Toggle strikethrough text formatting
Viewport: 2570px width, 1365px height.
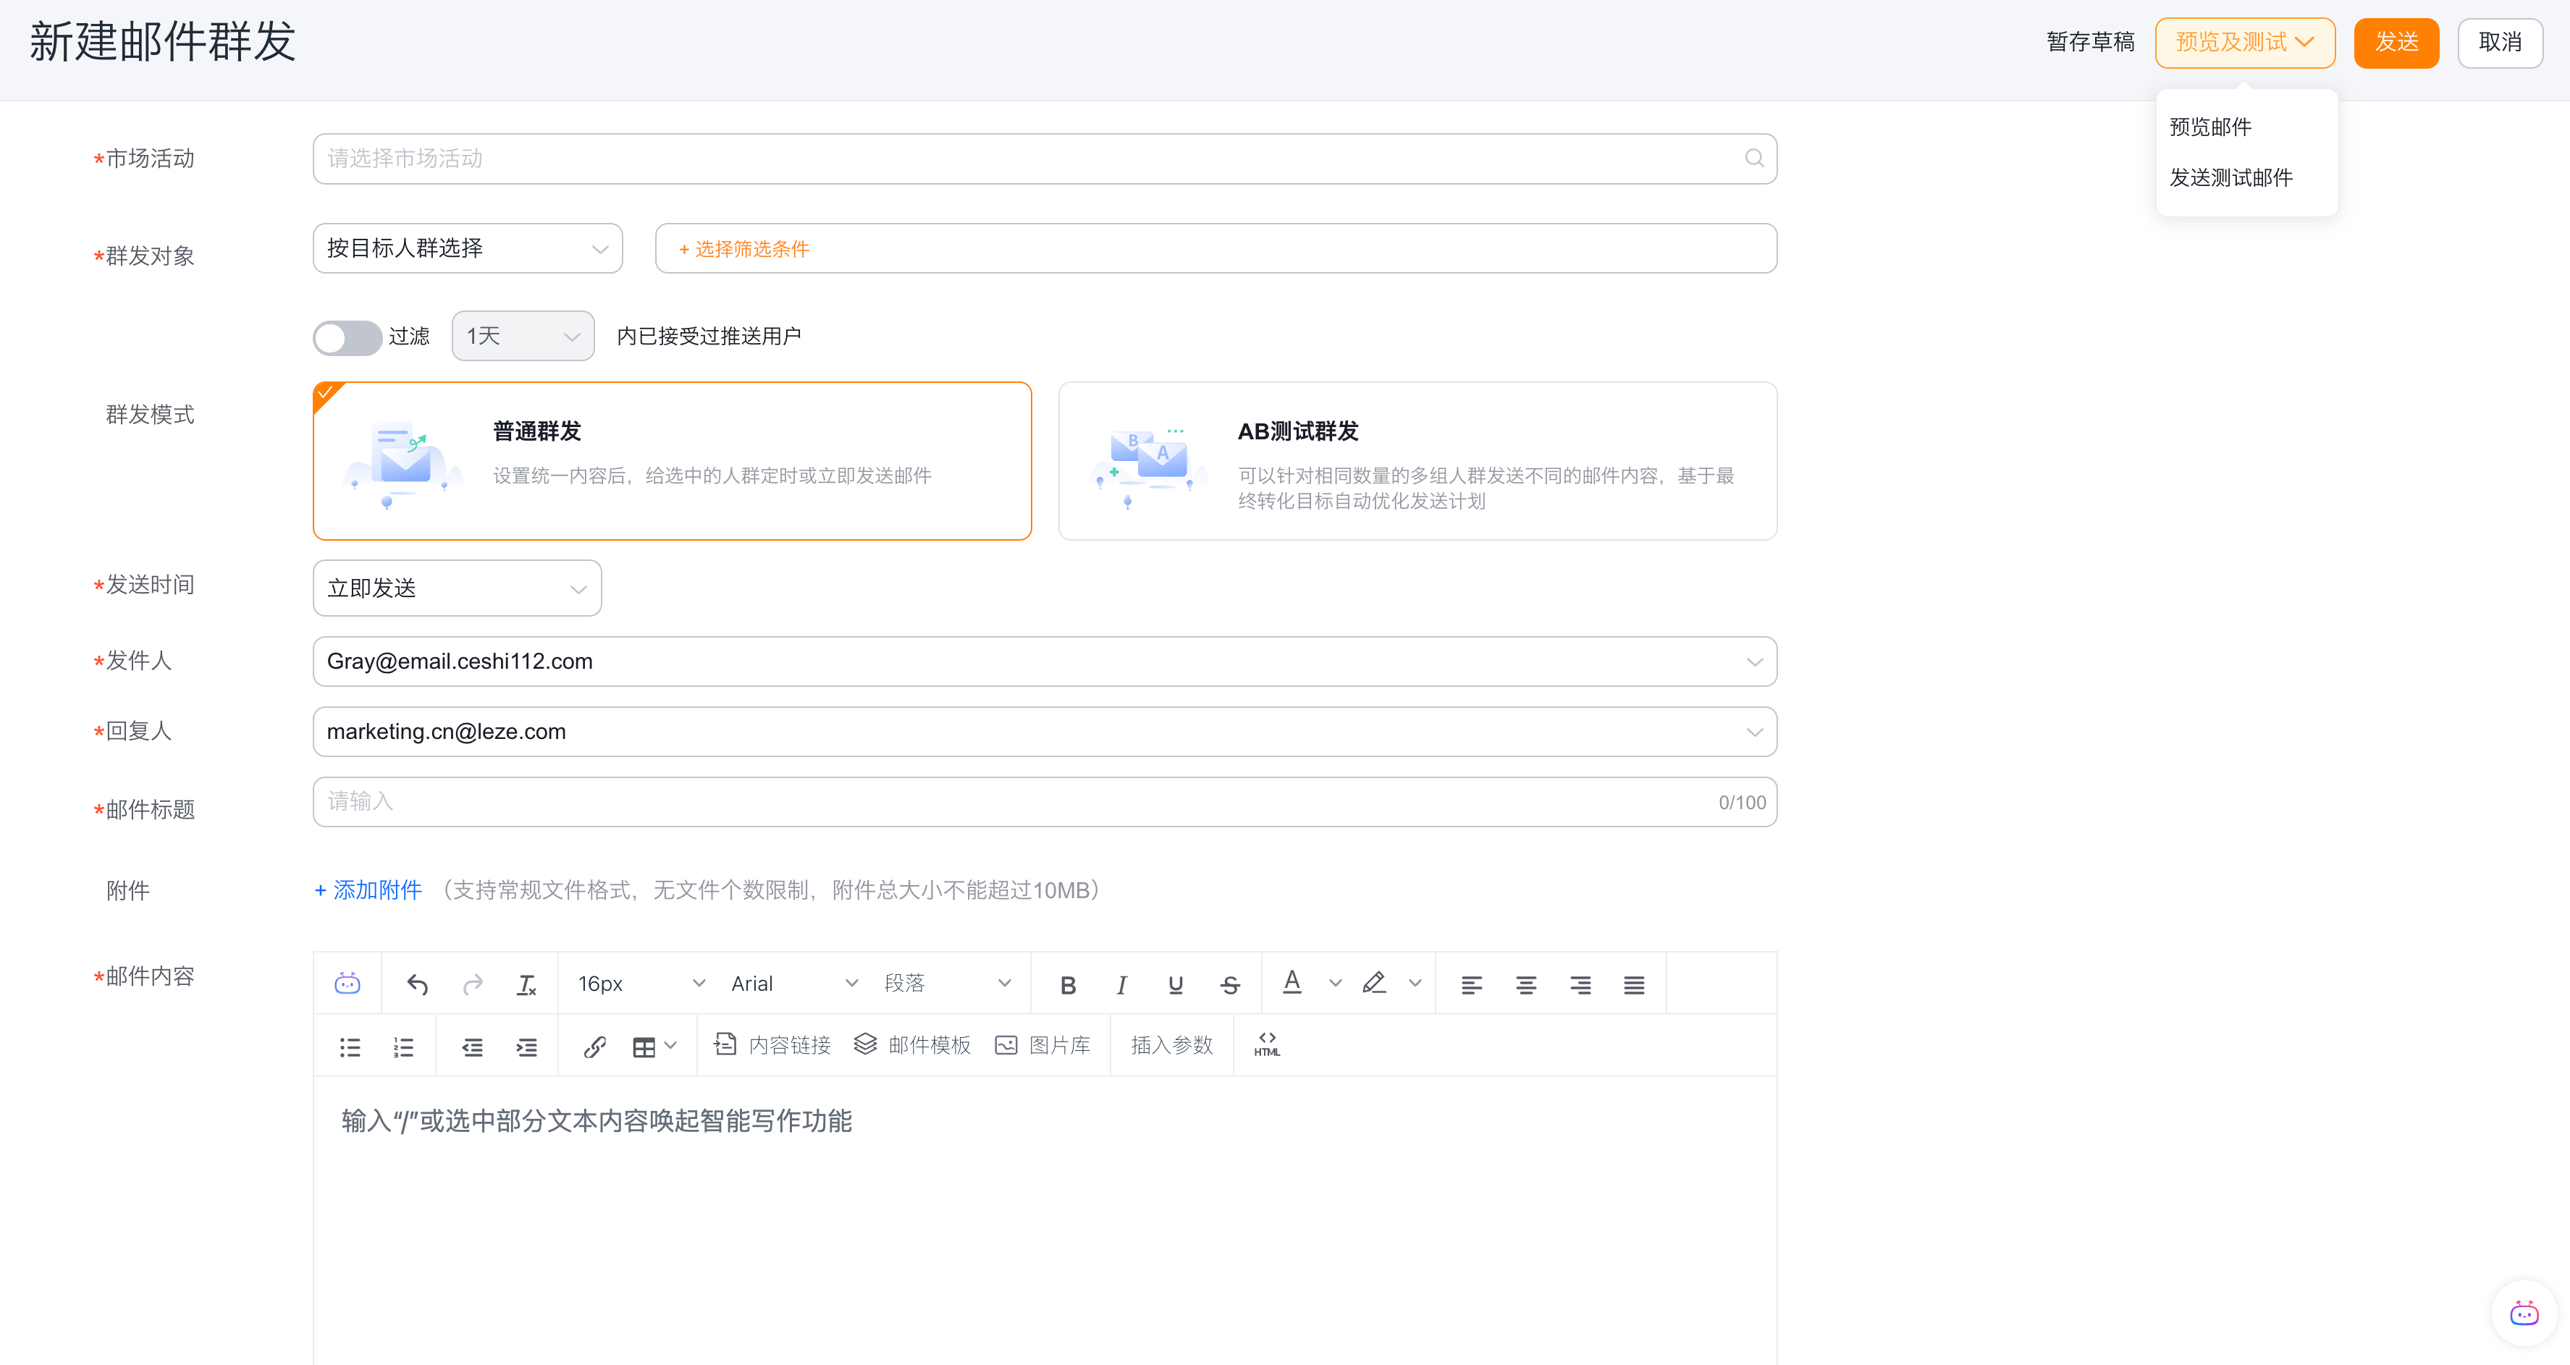(1230, 985)
